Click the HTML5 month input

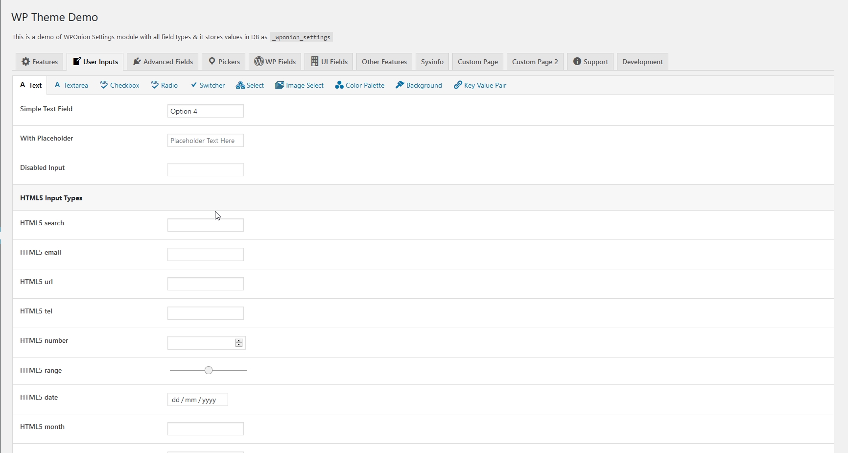[x=206, y=429]
